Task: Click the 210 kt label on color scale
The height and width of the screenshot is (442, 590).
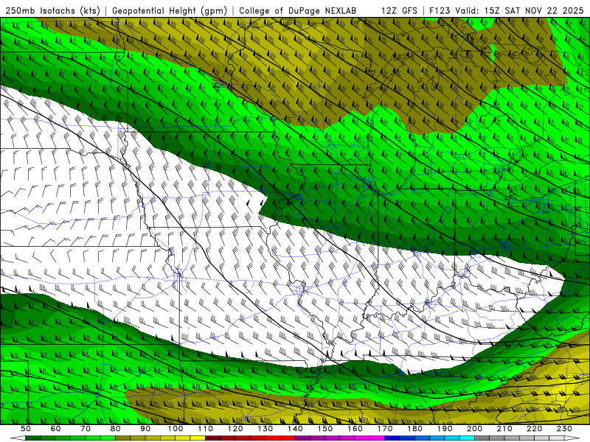Action: point(504,429)
